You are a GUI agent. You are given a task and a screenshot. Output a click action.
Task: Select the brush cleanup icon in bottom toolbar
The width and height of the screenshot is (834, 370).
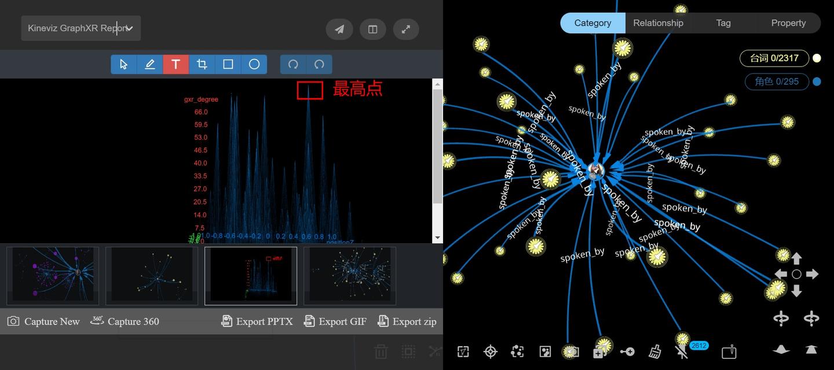click(x=655, y=351)
